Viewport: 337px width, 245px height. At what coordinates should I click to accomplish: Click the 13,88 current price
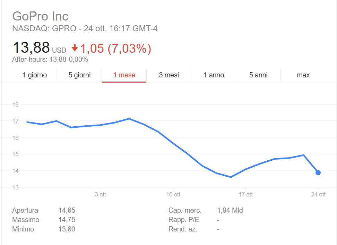(31, 48)
